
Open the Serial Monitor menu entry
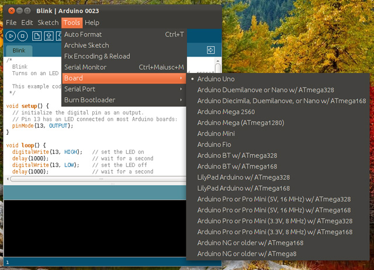click(x=124, y=67)
